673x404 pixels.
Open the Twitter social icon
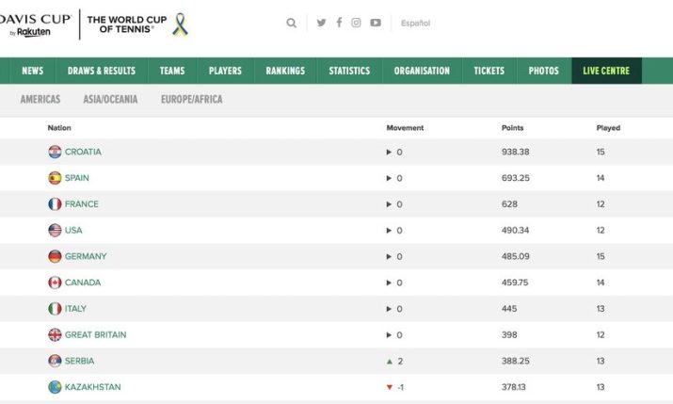coord(321,24)
